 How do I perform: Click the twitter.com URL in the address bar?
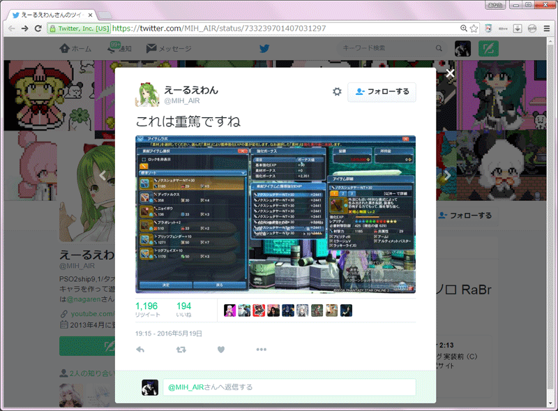click(x=219, y=29)
